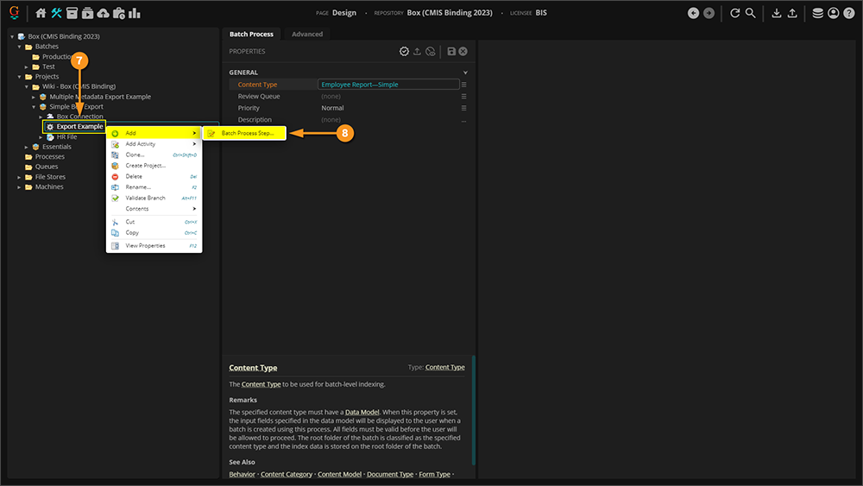Collapse the Batches folder node

click(19, 47)
